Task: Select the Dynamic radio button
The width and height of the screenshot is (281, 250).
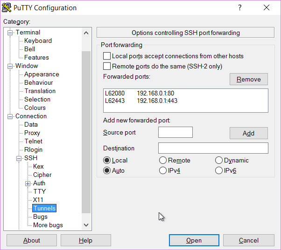Action: [219, 160]
